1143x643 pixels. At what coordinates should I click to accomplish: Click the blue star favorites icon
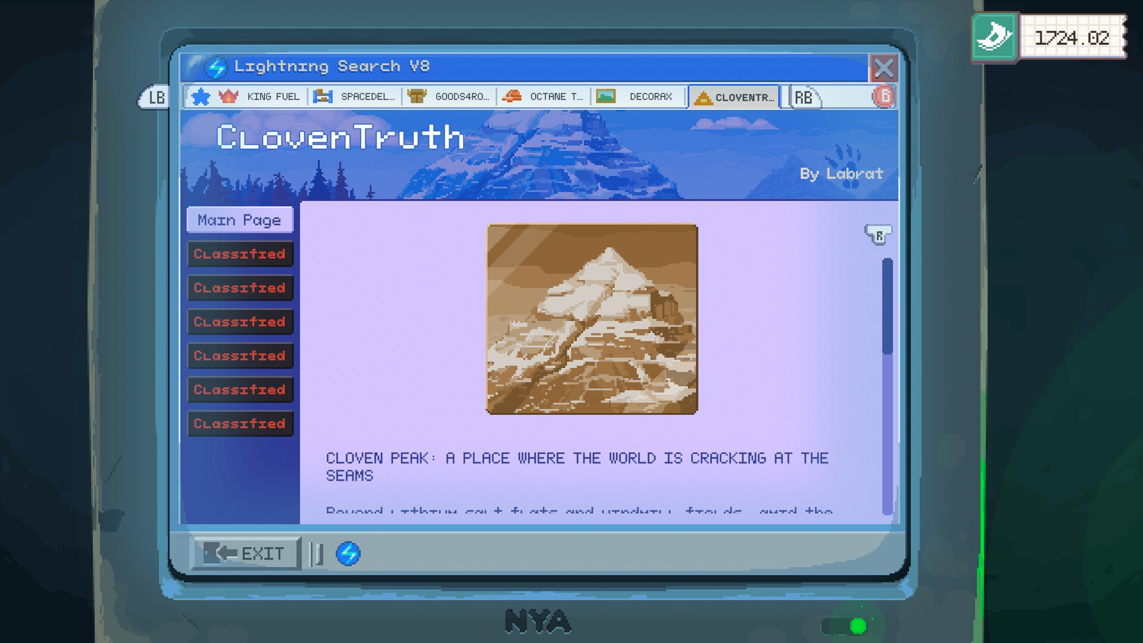(201, 96)
